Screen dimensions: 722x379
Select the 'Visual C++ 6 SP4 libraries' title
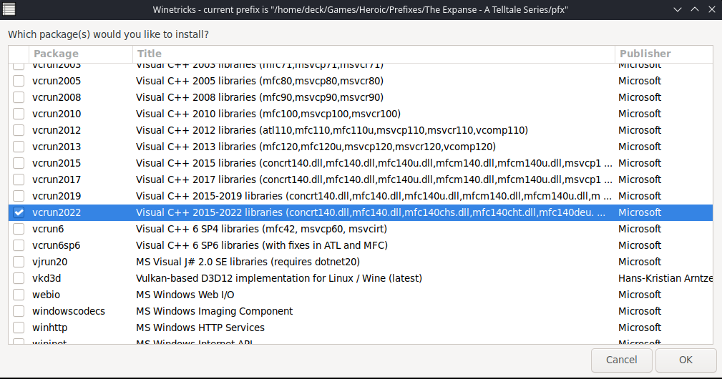262,229
